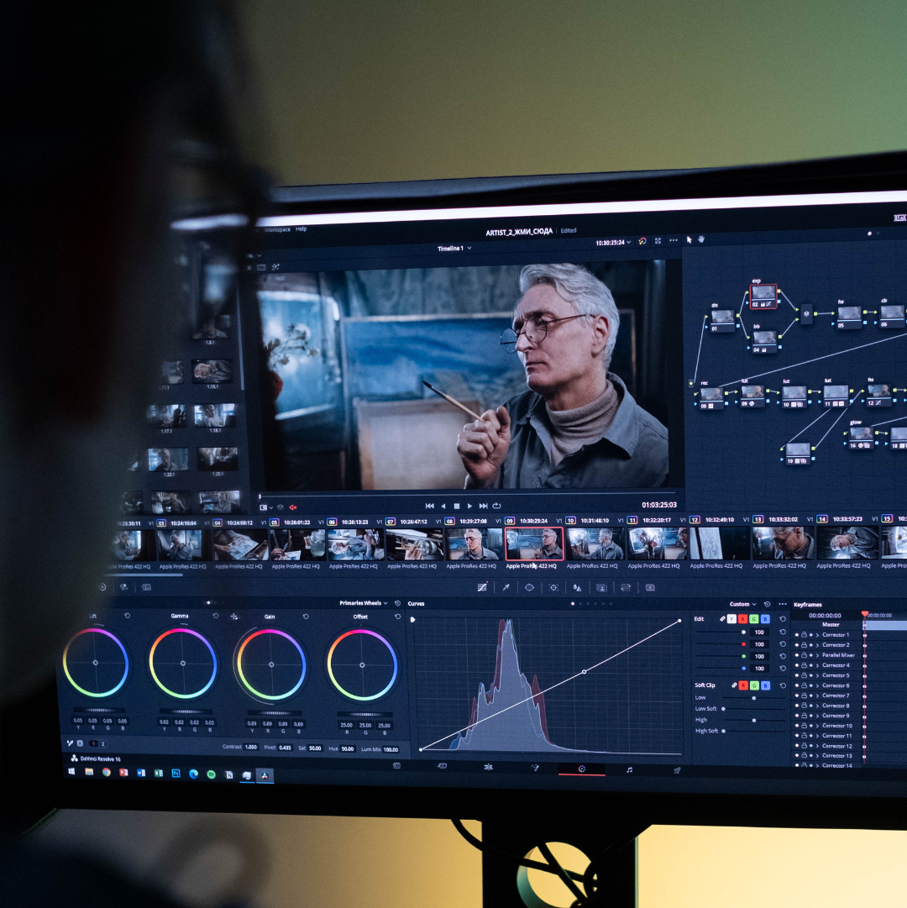Enable the red channel in Soft Clip
Image resolution: width=907 pixels, height=908 pixels.
(x=742, y=685)
